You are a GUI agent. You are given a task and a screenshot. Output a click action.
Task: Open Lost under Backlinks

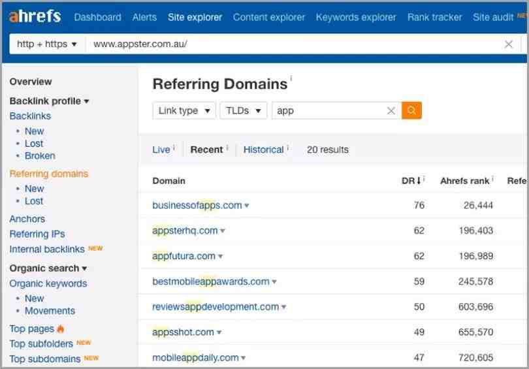[x=34, y=144]
